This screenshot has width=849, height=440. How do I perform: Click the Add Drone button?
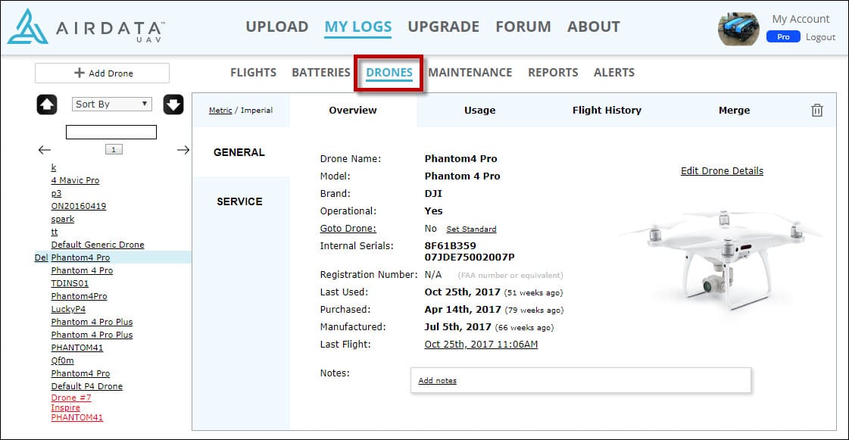pyautogui.click(x=102, y=73)
